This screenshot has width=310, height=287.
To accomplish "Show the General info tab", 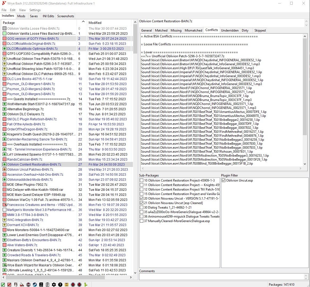I will click(x=147, y=30).
